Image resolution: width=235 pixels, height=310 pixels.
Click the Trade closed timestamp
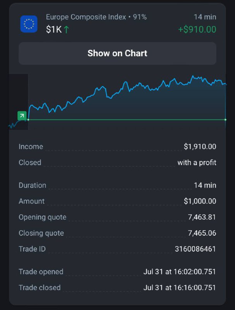pos(180,288)
